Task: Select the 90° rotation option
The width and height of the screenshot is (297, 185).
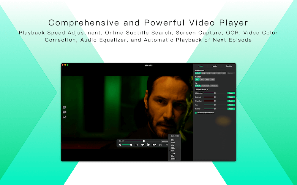Action: pyautogui.click(x=202, y=79)
